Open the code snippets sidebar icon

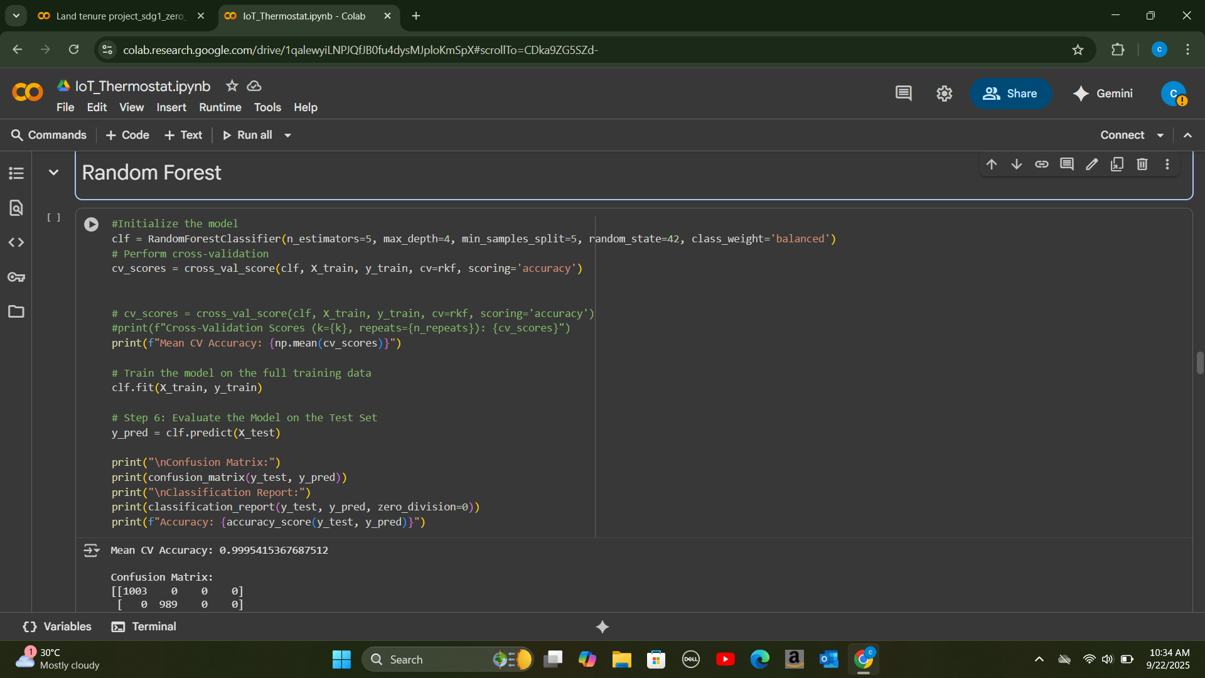16,242
